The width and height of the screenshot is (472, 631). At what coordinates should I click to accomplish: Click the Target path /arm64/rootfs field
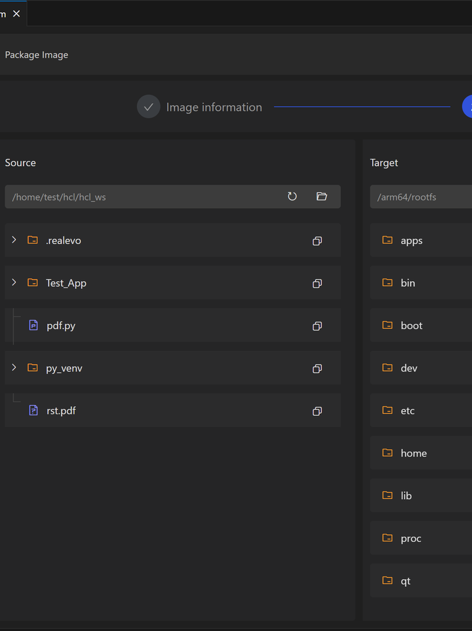(x=421, y=197)
